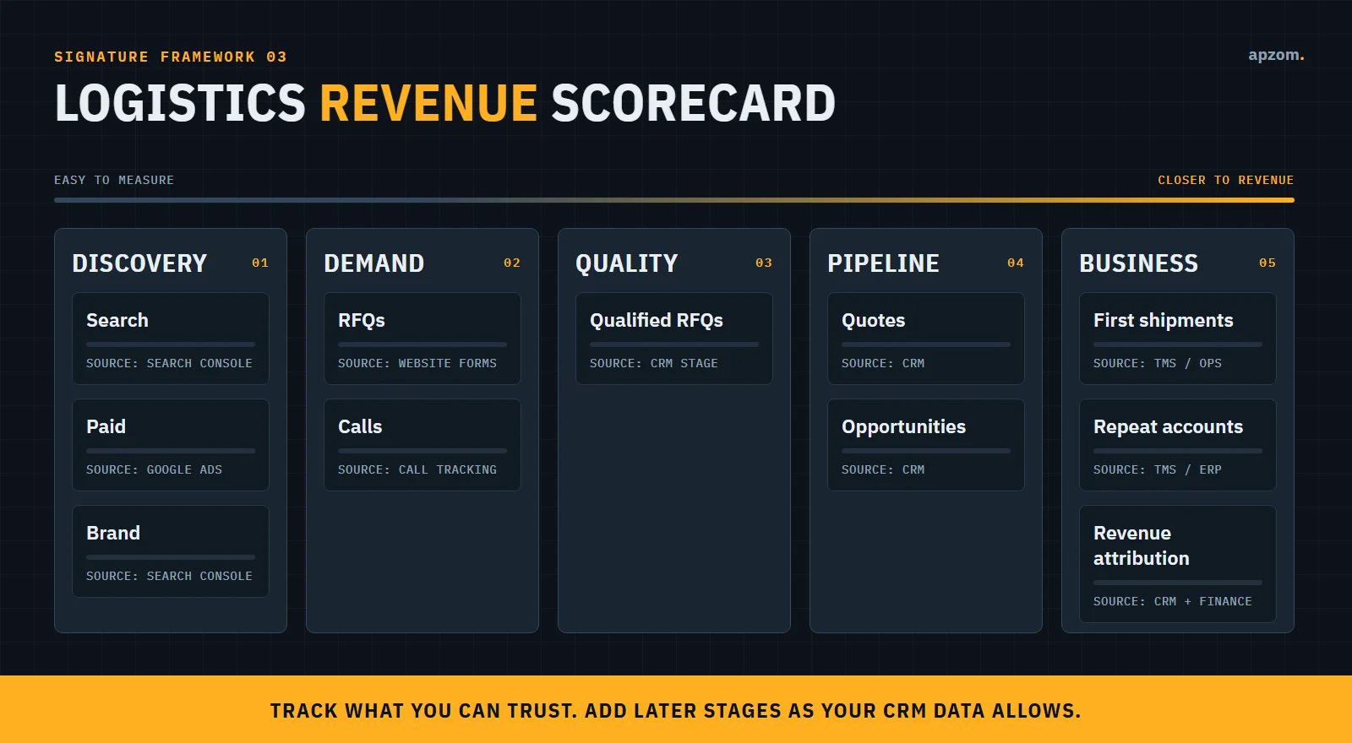Select the 'DEMAND' column heading

374,263
